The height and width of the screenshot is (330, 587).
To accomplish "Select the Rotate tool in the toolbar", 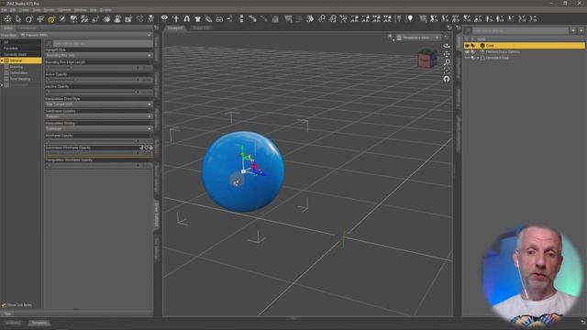I will click(29, 18).
